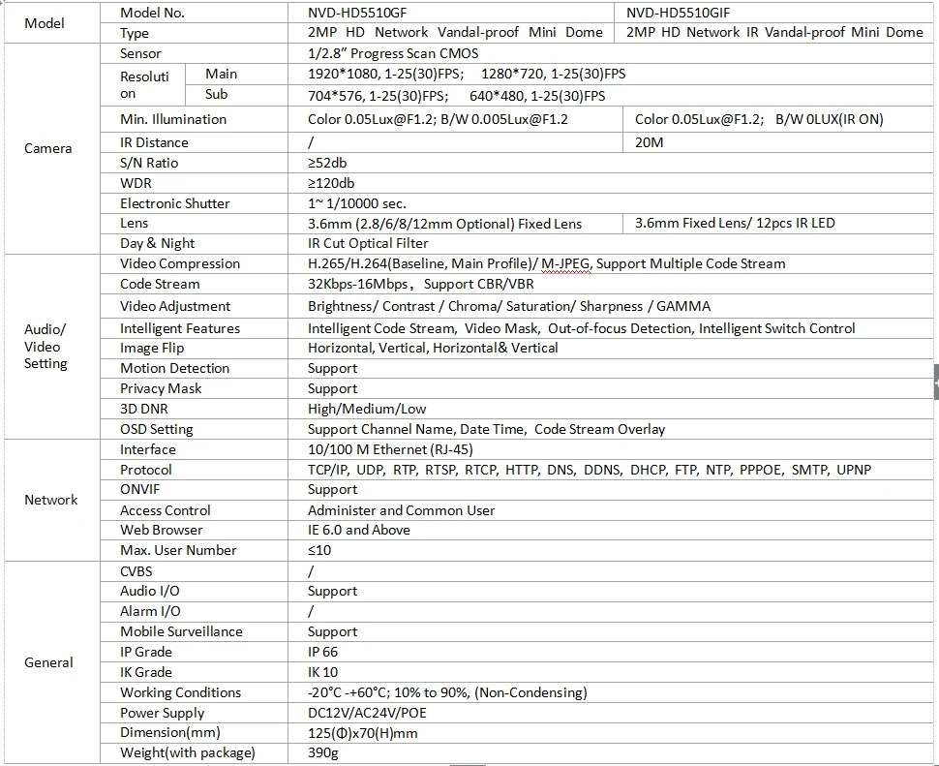This screenshot has height=766, width=939.
Task: Click '2MP HD Network IR Vandal-proof Mini Dome'
Action: coord(774,32)
